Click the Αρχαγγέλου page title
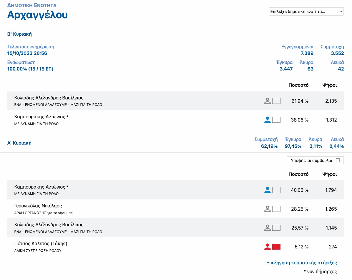Screen dimensions: 352x280 [x=37, y=14]
